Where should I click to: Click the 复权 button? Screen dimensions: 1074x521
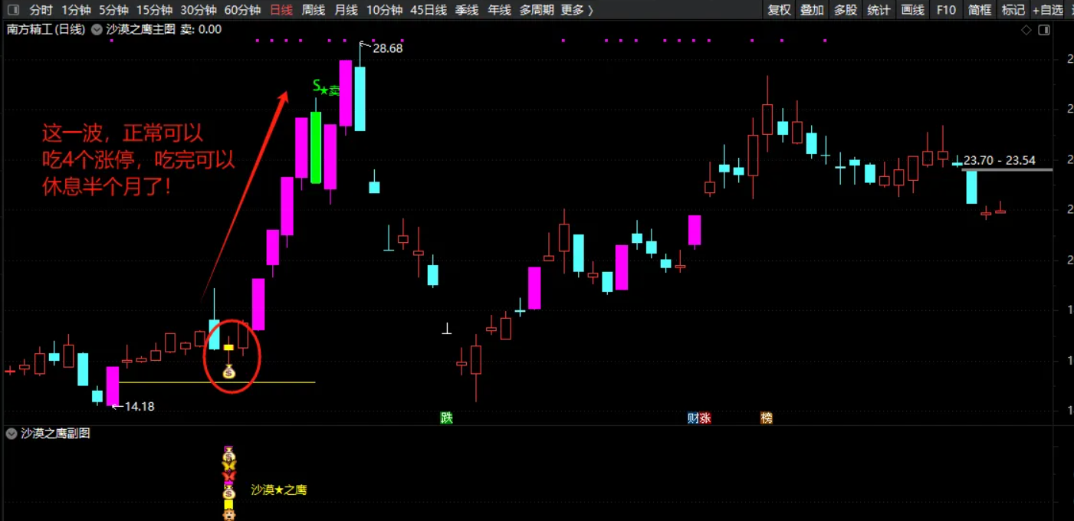click(x=779, y=10)
